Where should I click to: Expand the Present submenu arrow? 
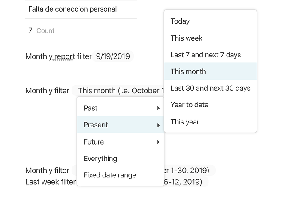[158, 125]
